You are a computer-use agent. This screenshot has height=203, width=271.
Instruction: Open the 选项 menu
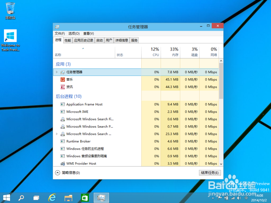(x=73, y=33)
